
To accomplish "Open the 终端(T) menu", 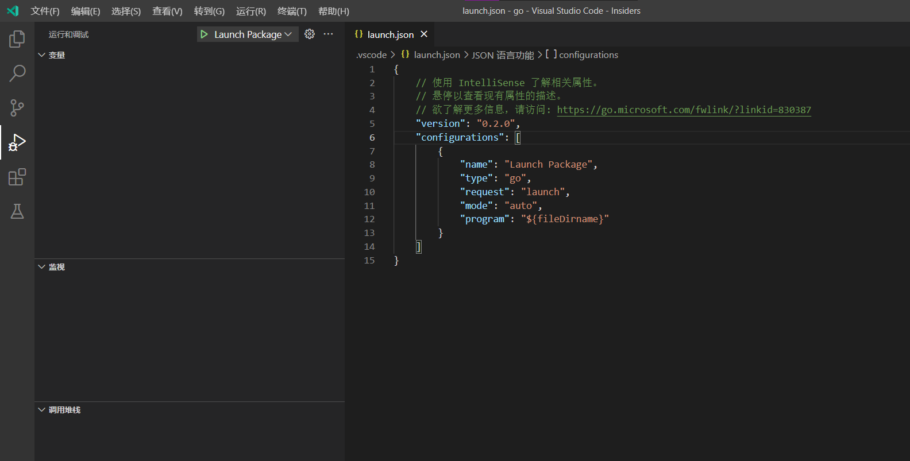I will 292,11.
